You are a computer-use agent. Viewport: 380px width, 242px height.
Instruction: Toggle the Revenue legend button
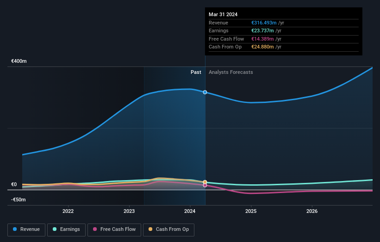26,230
